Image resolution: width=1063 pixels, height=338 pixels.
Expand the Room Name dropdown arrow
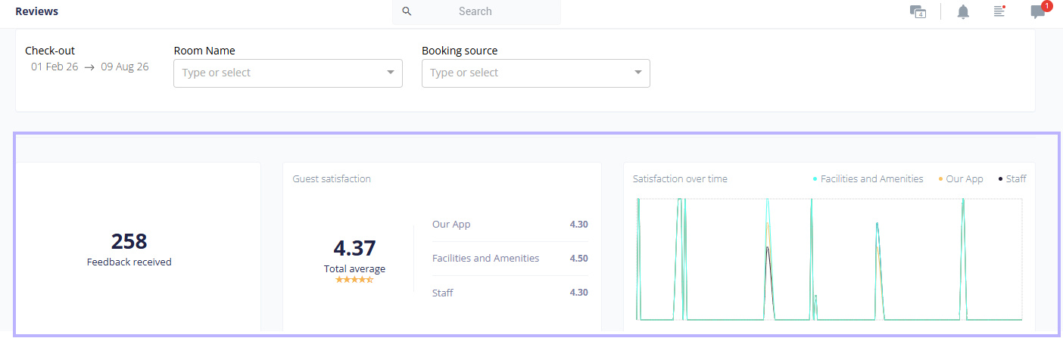click(391, 73)
